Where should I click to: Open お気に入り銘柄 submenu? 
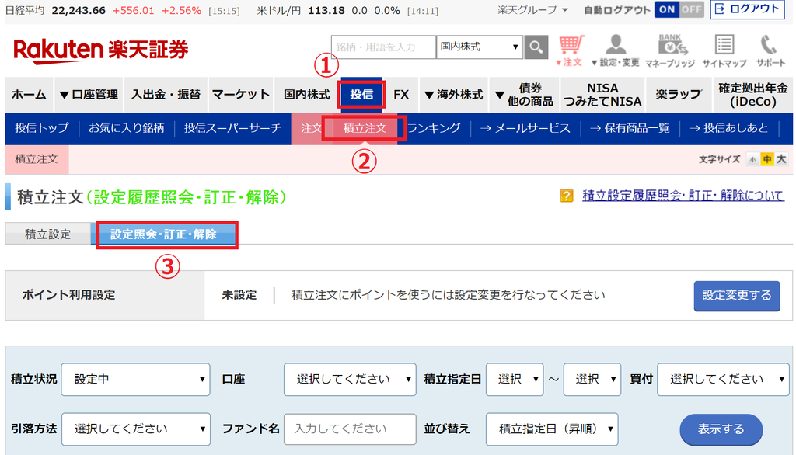(x=127, y=128)
